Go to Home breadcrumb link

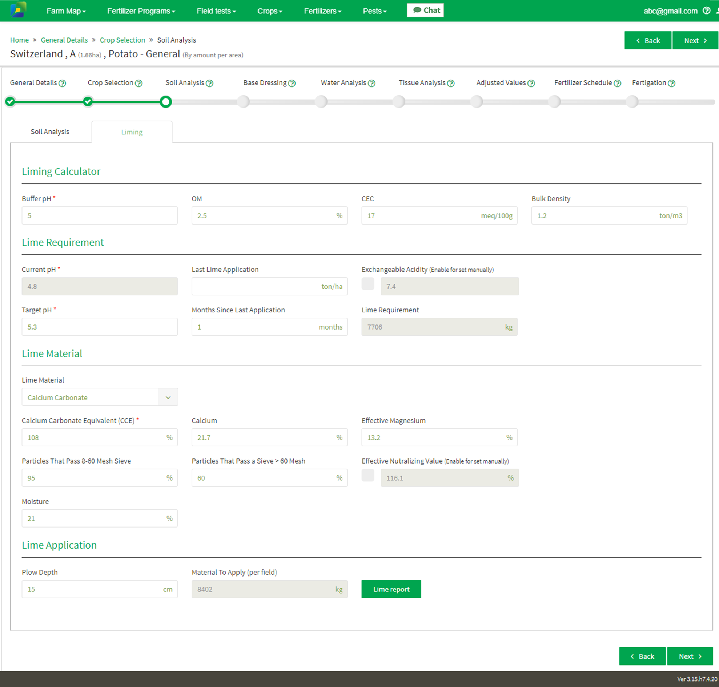(x=19, y=40)
